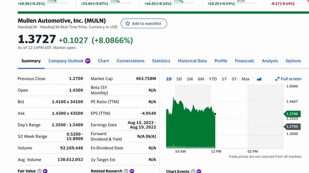The width and height of the screenshot is (309, 173).
Task: Click the (+8.0866%) percent change
Action: coord(112,40)
